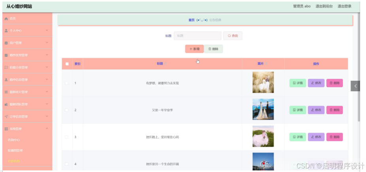Image resolution: width=366 pixels, height=172 pixels.
Task: Click title text 又是一年毕业季
Action: pos(162,110)
